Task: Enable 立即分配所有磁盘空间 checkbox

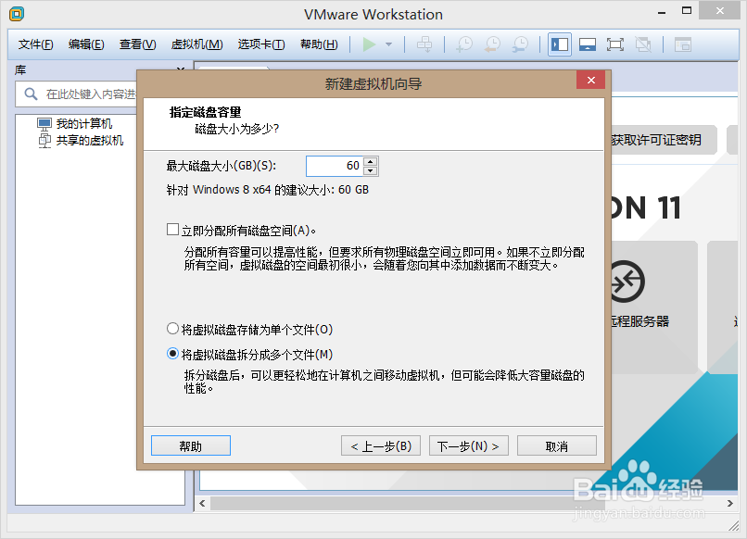Action: point(173,230)
